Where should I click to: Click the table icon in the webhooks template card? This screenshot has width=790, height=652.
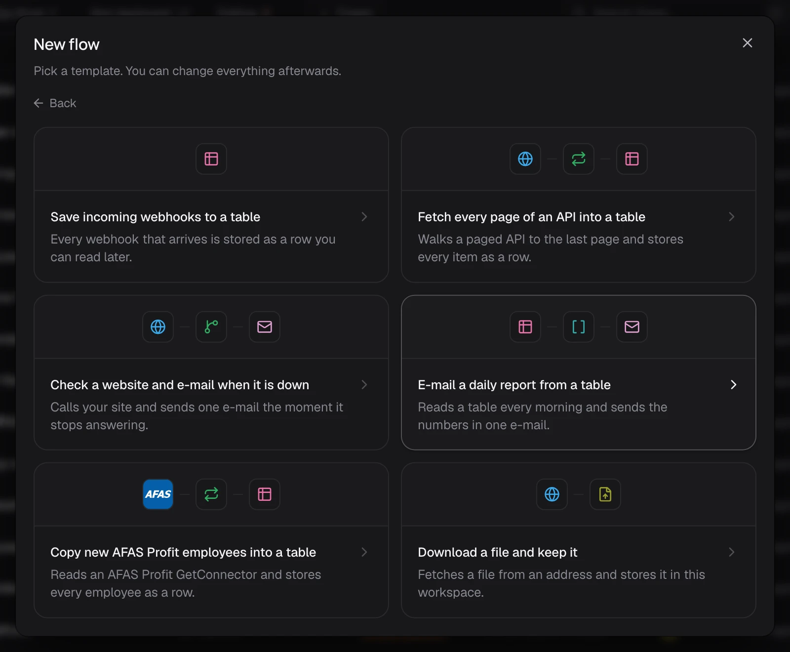pos(211,159)
